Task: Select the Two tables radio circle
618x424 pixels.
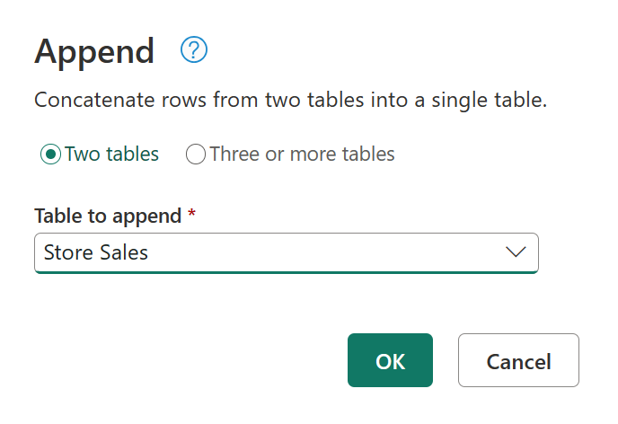Action: tap(50, 155)
